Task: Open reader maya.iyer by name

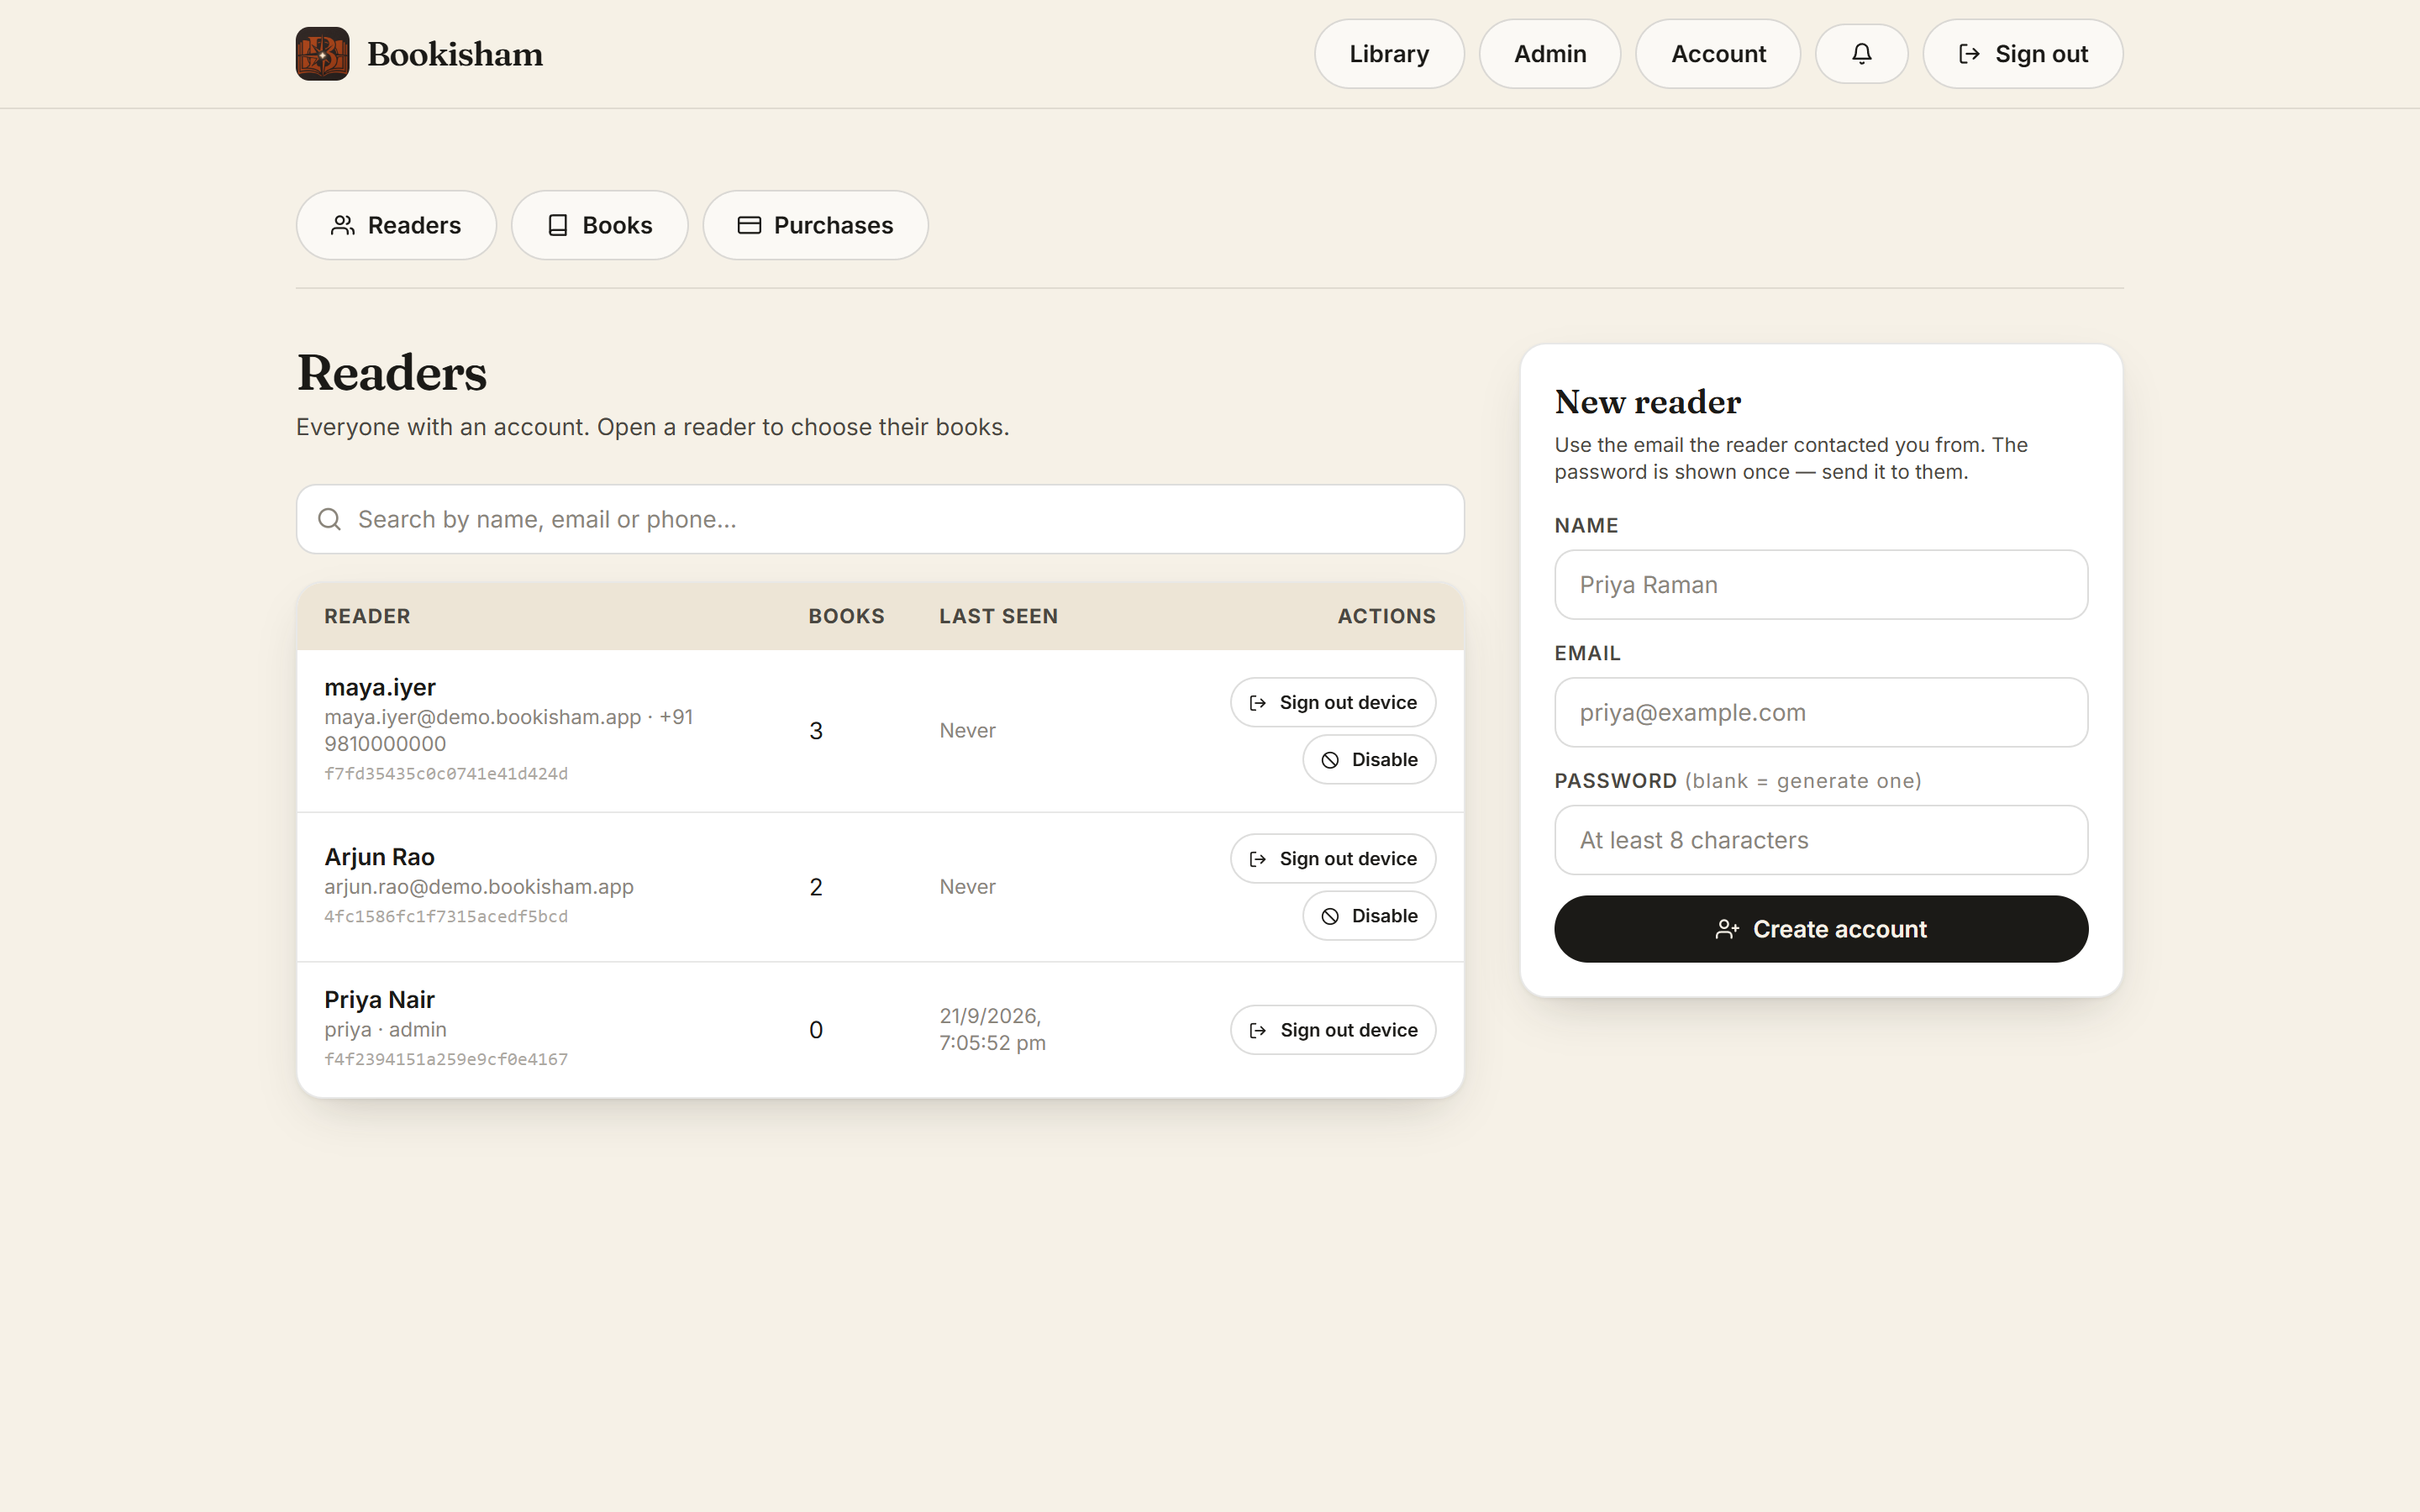Action: click(380, 688)
